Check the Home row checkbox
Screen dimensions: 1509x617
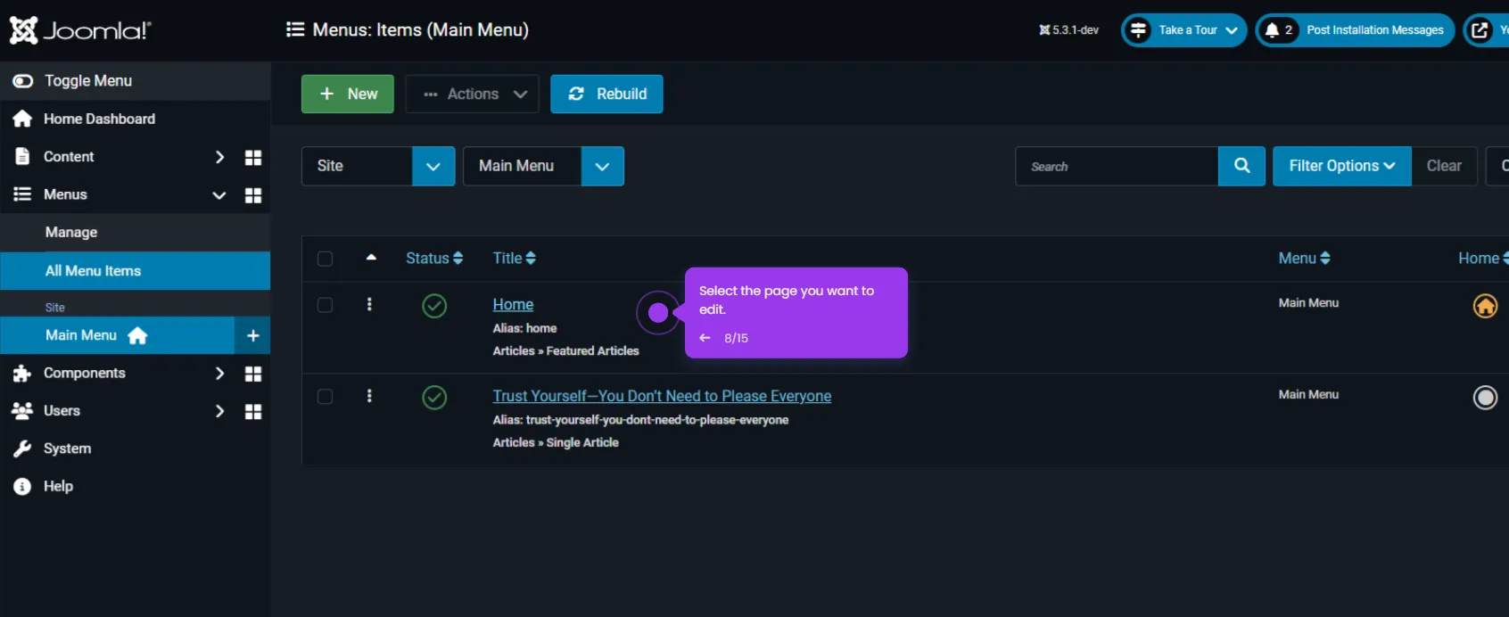pos(326,305)
